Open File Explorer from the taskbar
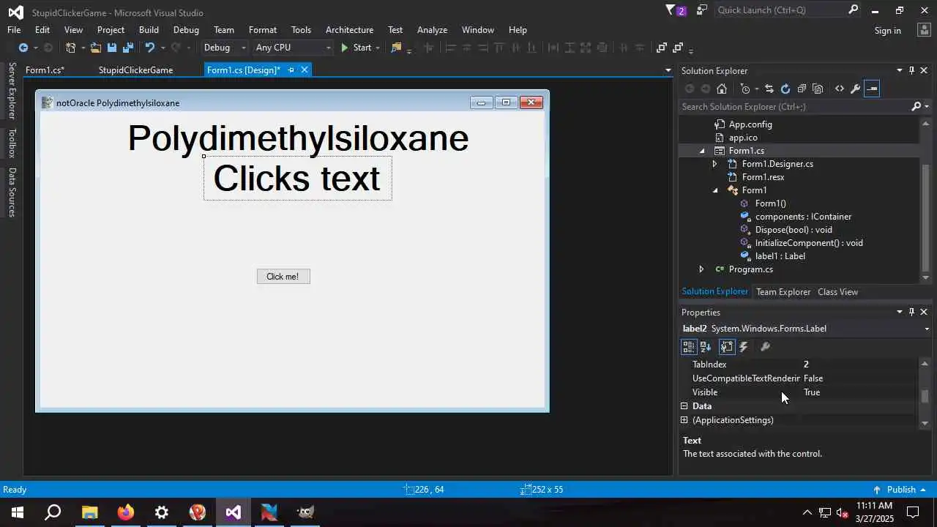This screenshot has height=527, width=937. [89, 512]
